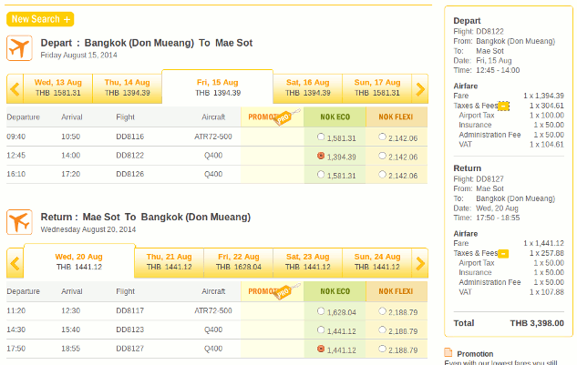Click the return PROMO column header tag
This screenshot has width=577, height=365.
pos(273,291)
